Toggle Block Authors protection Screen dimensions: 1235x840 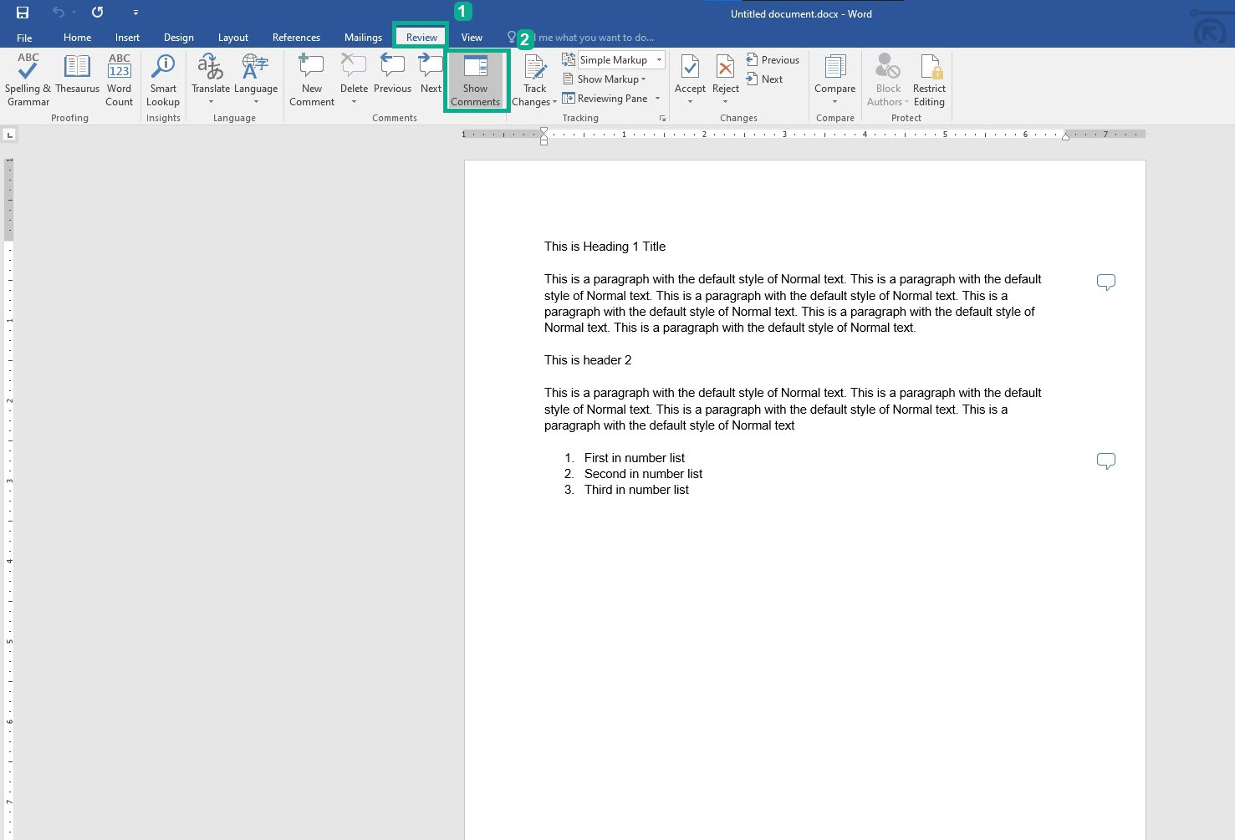885,79
